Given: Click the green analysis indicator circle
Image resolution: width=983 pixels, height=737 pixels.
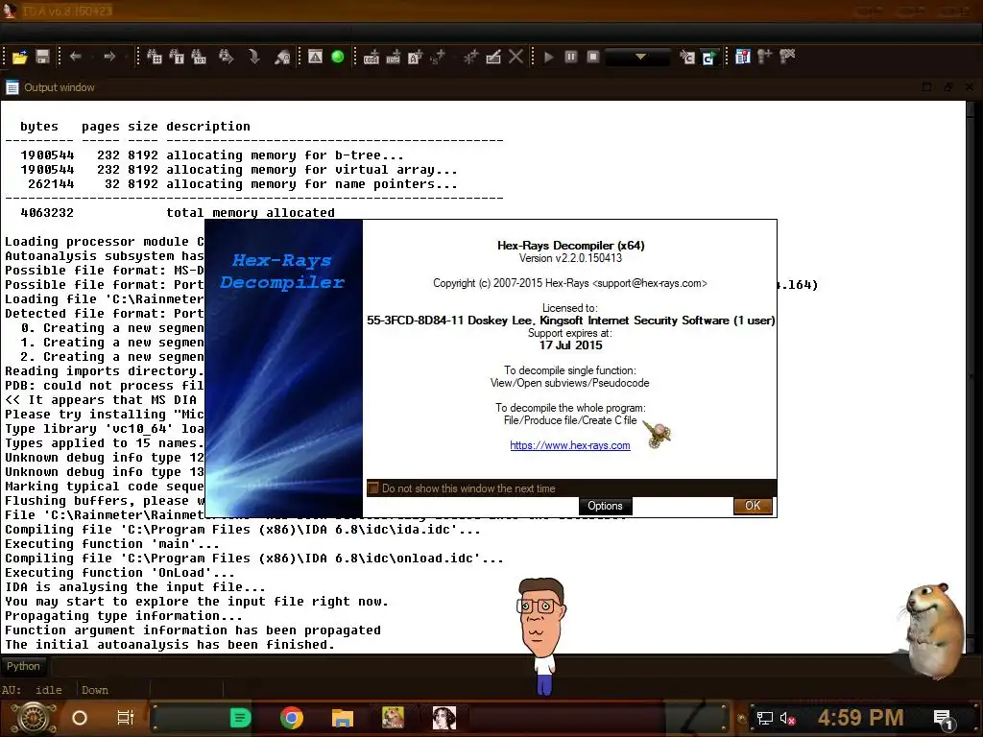Looking at the screenshot, I should click(337, 57).
